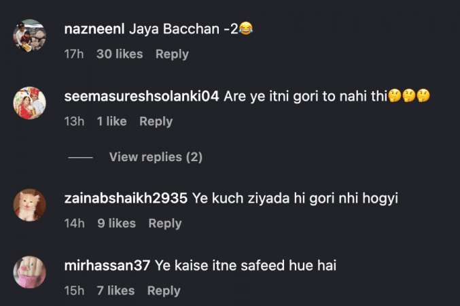
Task: Go to mirhassan37's profile via username
Action: (107, 266)
